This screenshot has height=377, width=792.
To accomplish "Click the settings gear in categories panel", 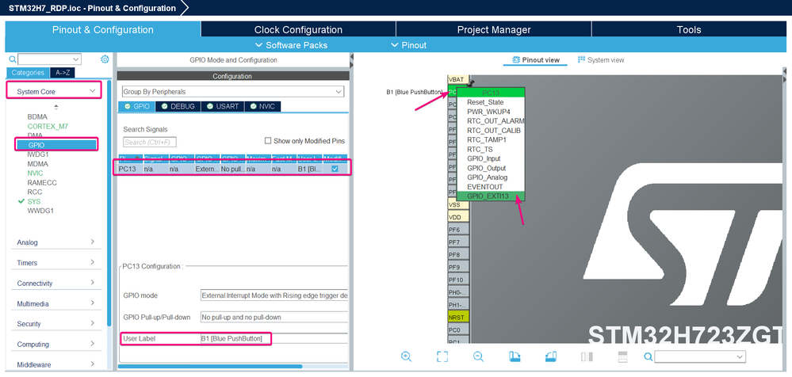I will tap(105, 59).
